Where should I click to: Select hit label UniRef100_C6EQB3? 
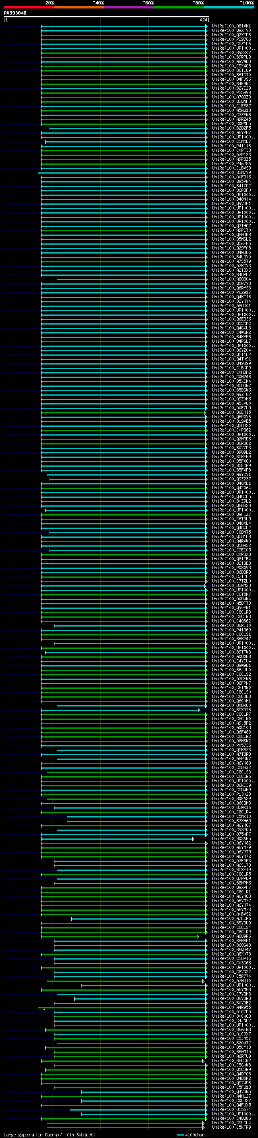[231, 697]
